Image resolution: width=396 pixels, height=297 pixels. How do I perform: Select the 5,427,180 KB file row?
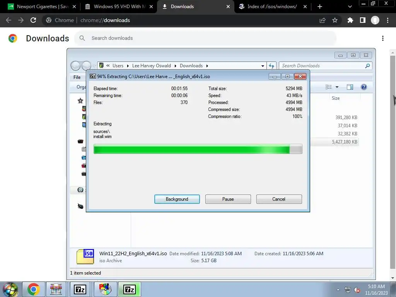click(335, 142)
